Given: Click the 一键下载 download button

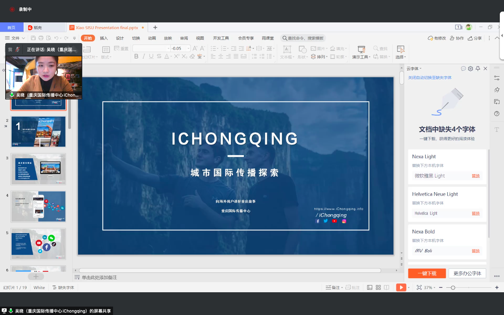Looking at the screenshot, I should click(427, 273).
